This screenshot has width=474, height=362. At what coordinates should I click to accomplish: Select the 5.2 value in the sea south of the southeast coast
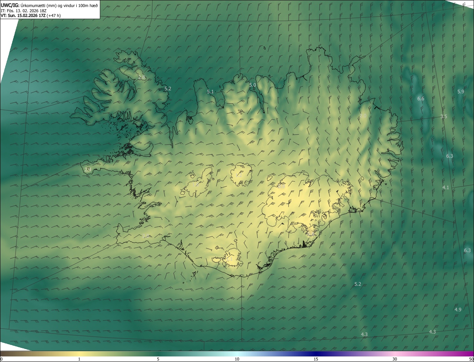click(x=358, y=284)
